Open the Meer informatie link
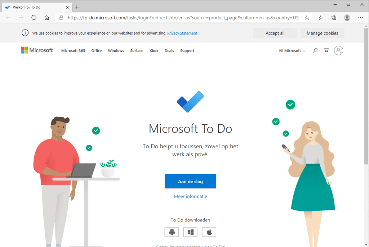Viewport: 369px width, 247px height. click(190, 196)
